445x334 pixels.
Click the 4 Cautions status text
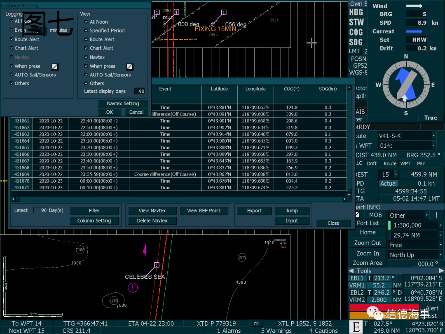coord(323,331)
